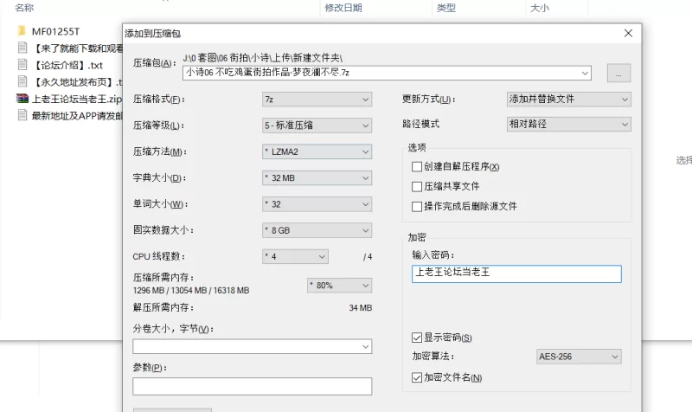The image size is (692, 412).
Task: Sort files by 名称 column header
Action: pos(24,8)
